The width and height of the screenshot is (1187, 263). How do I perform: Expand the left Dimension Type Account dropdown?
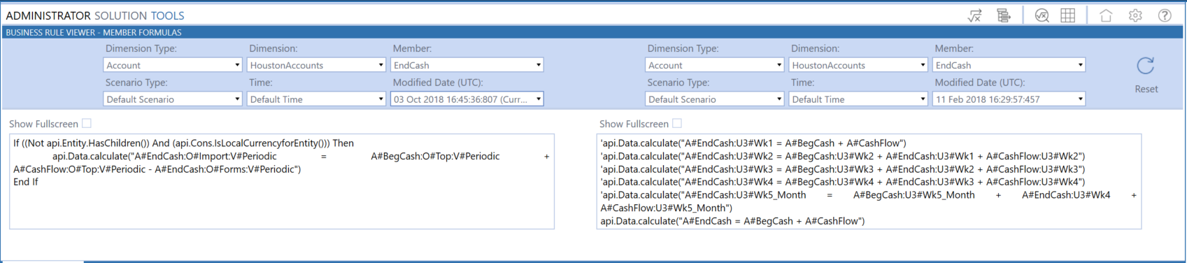(173, 65)
